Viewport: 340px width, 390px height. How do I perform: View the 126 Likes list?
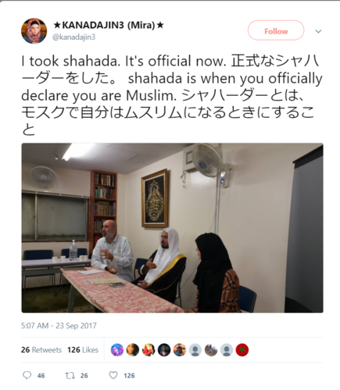point(83,350)
